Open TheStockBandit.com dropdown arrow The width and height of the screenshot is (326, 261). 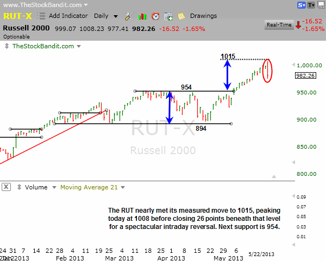[x=79, y=46]
